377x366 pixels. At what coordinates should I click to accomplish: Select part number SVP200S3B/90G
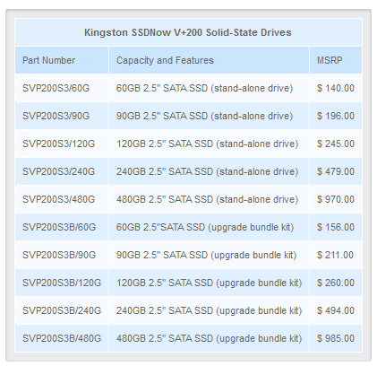(59, 255)
